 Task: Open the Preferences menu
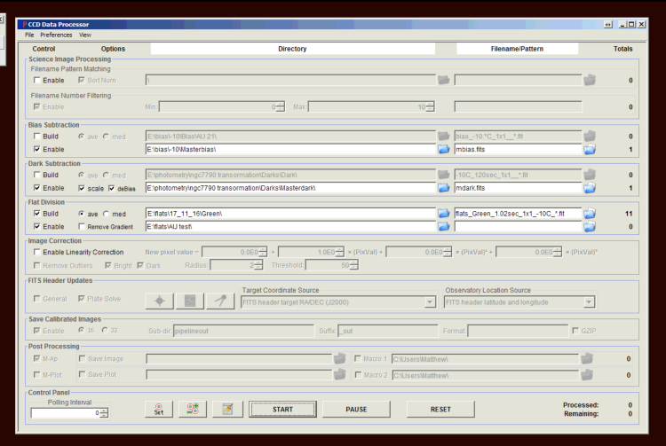(56, 35)
